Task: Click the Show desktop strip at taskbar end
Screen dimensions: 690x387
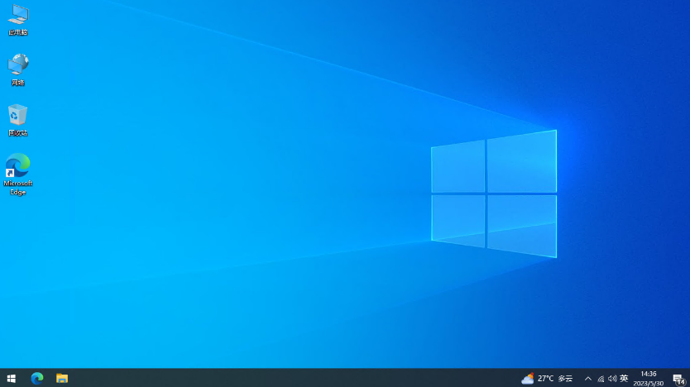Action: tap(688, 378)
